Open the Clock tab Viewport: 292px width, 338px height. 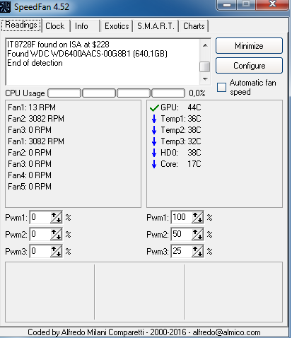(x=55, y=26)
